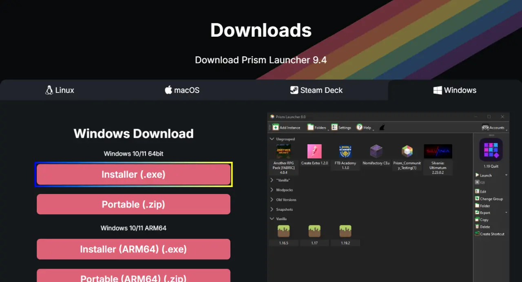Click the black cat toolbar icon
The width and height of the screenshot is (522, 282).
click(x=382, y=128)
